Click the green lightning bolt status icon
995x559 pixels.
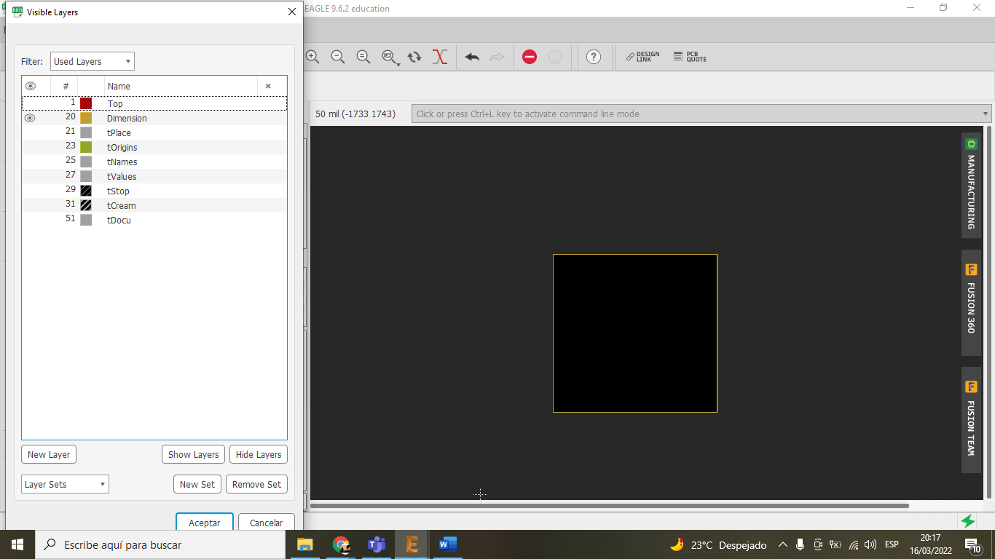(968, 521)
